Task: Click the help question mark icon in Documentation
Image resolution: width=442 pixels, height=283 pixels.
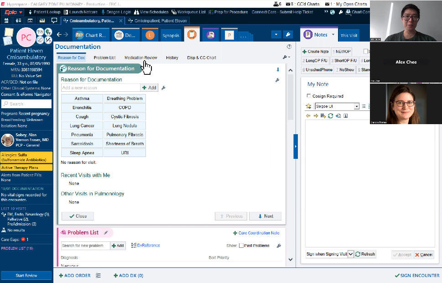Action: 289,47
